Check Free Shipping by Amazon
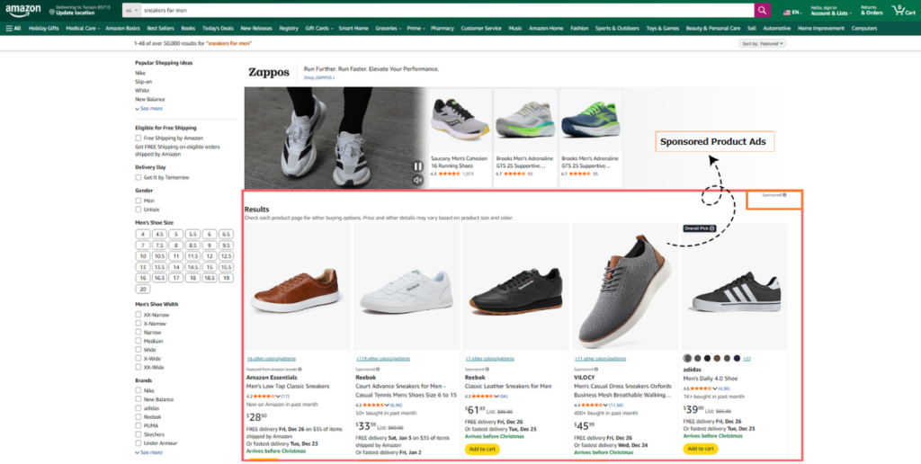Viewport: 921px width, 464px height. [x=139, y=138]
